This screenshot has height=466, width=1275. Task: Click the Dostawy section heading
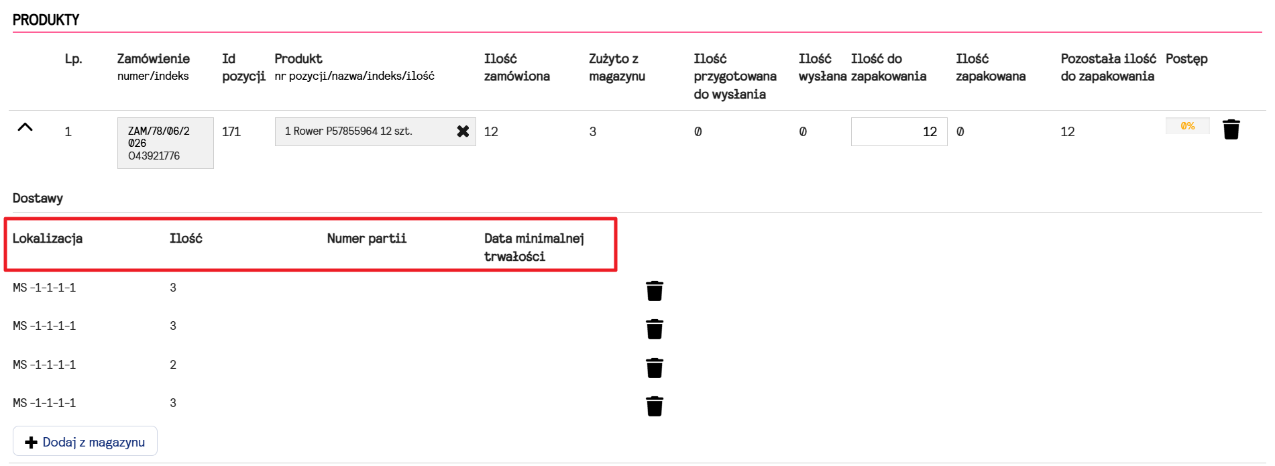[x=38, y=198]
